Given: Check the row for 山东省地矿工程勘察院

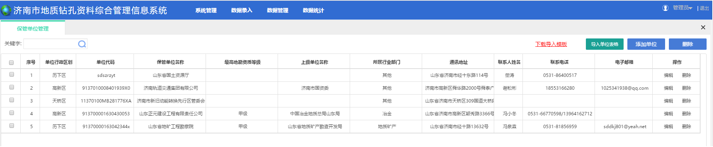Looking at the screenshot, I should tap(12, 126).
